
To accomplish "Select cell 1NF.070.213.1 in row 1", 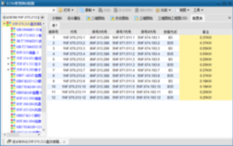I will click(x=74, y=37).
